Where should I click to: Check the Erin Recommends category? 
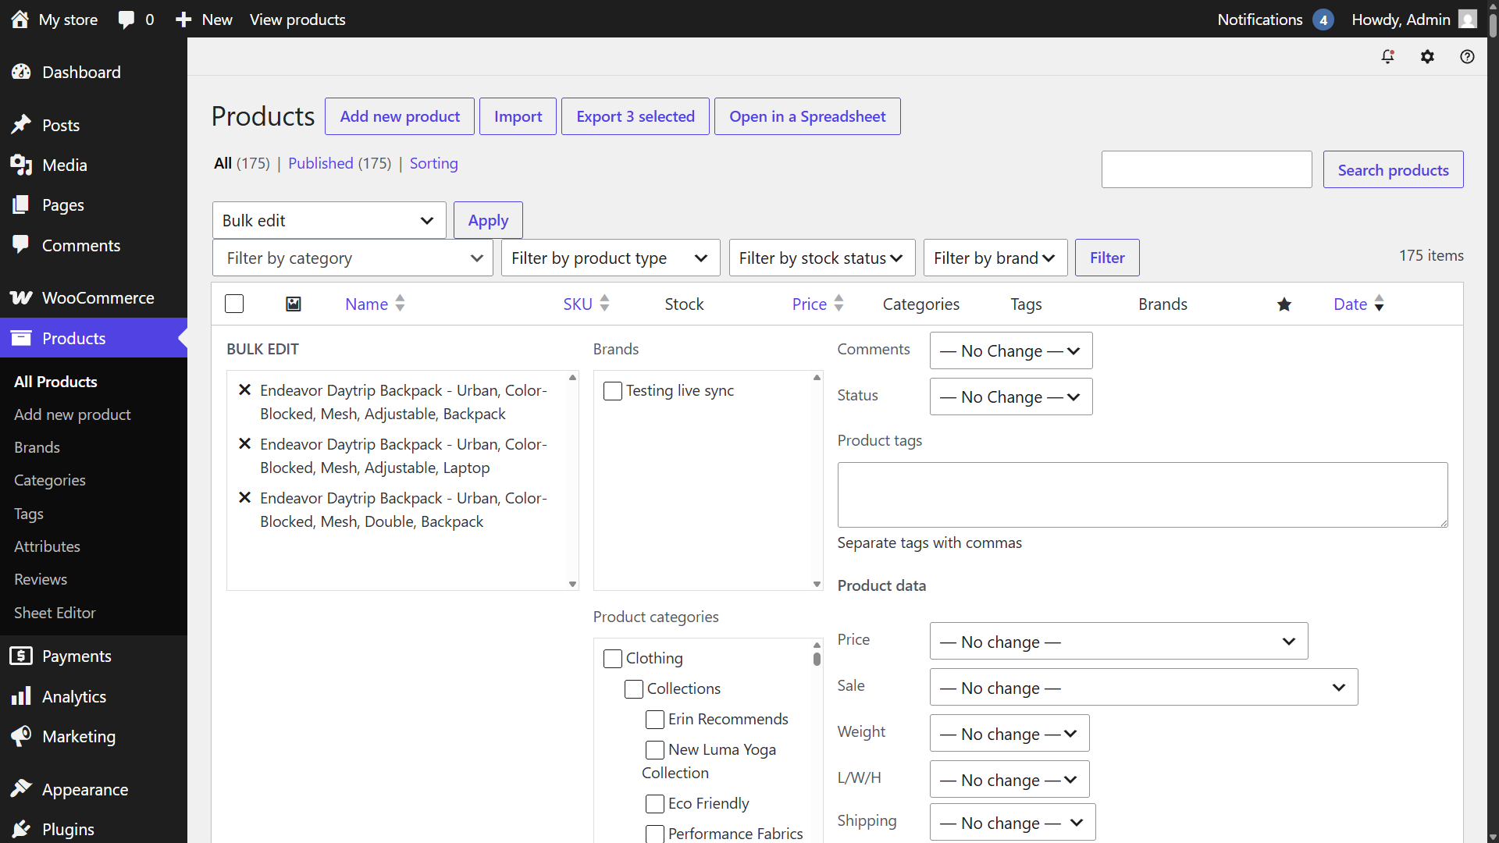[x=655, y=720]
